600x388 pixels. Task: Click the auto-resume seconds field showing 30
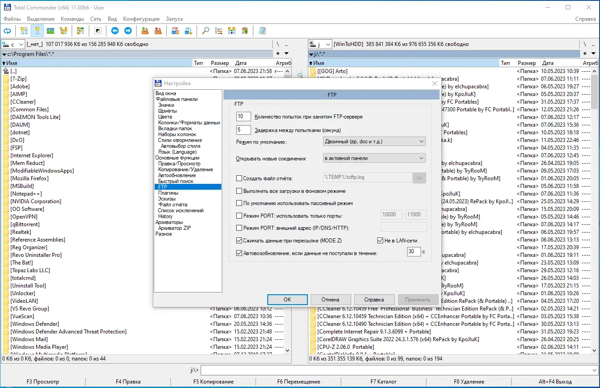click(414, 251)
